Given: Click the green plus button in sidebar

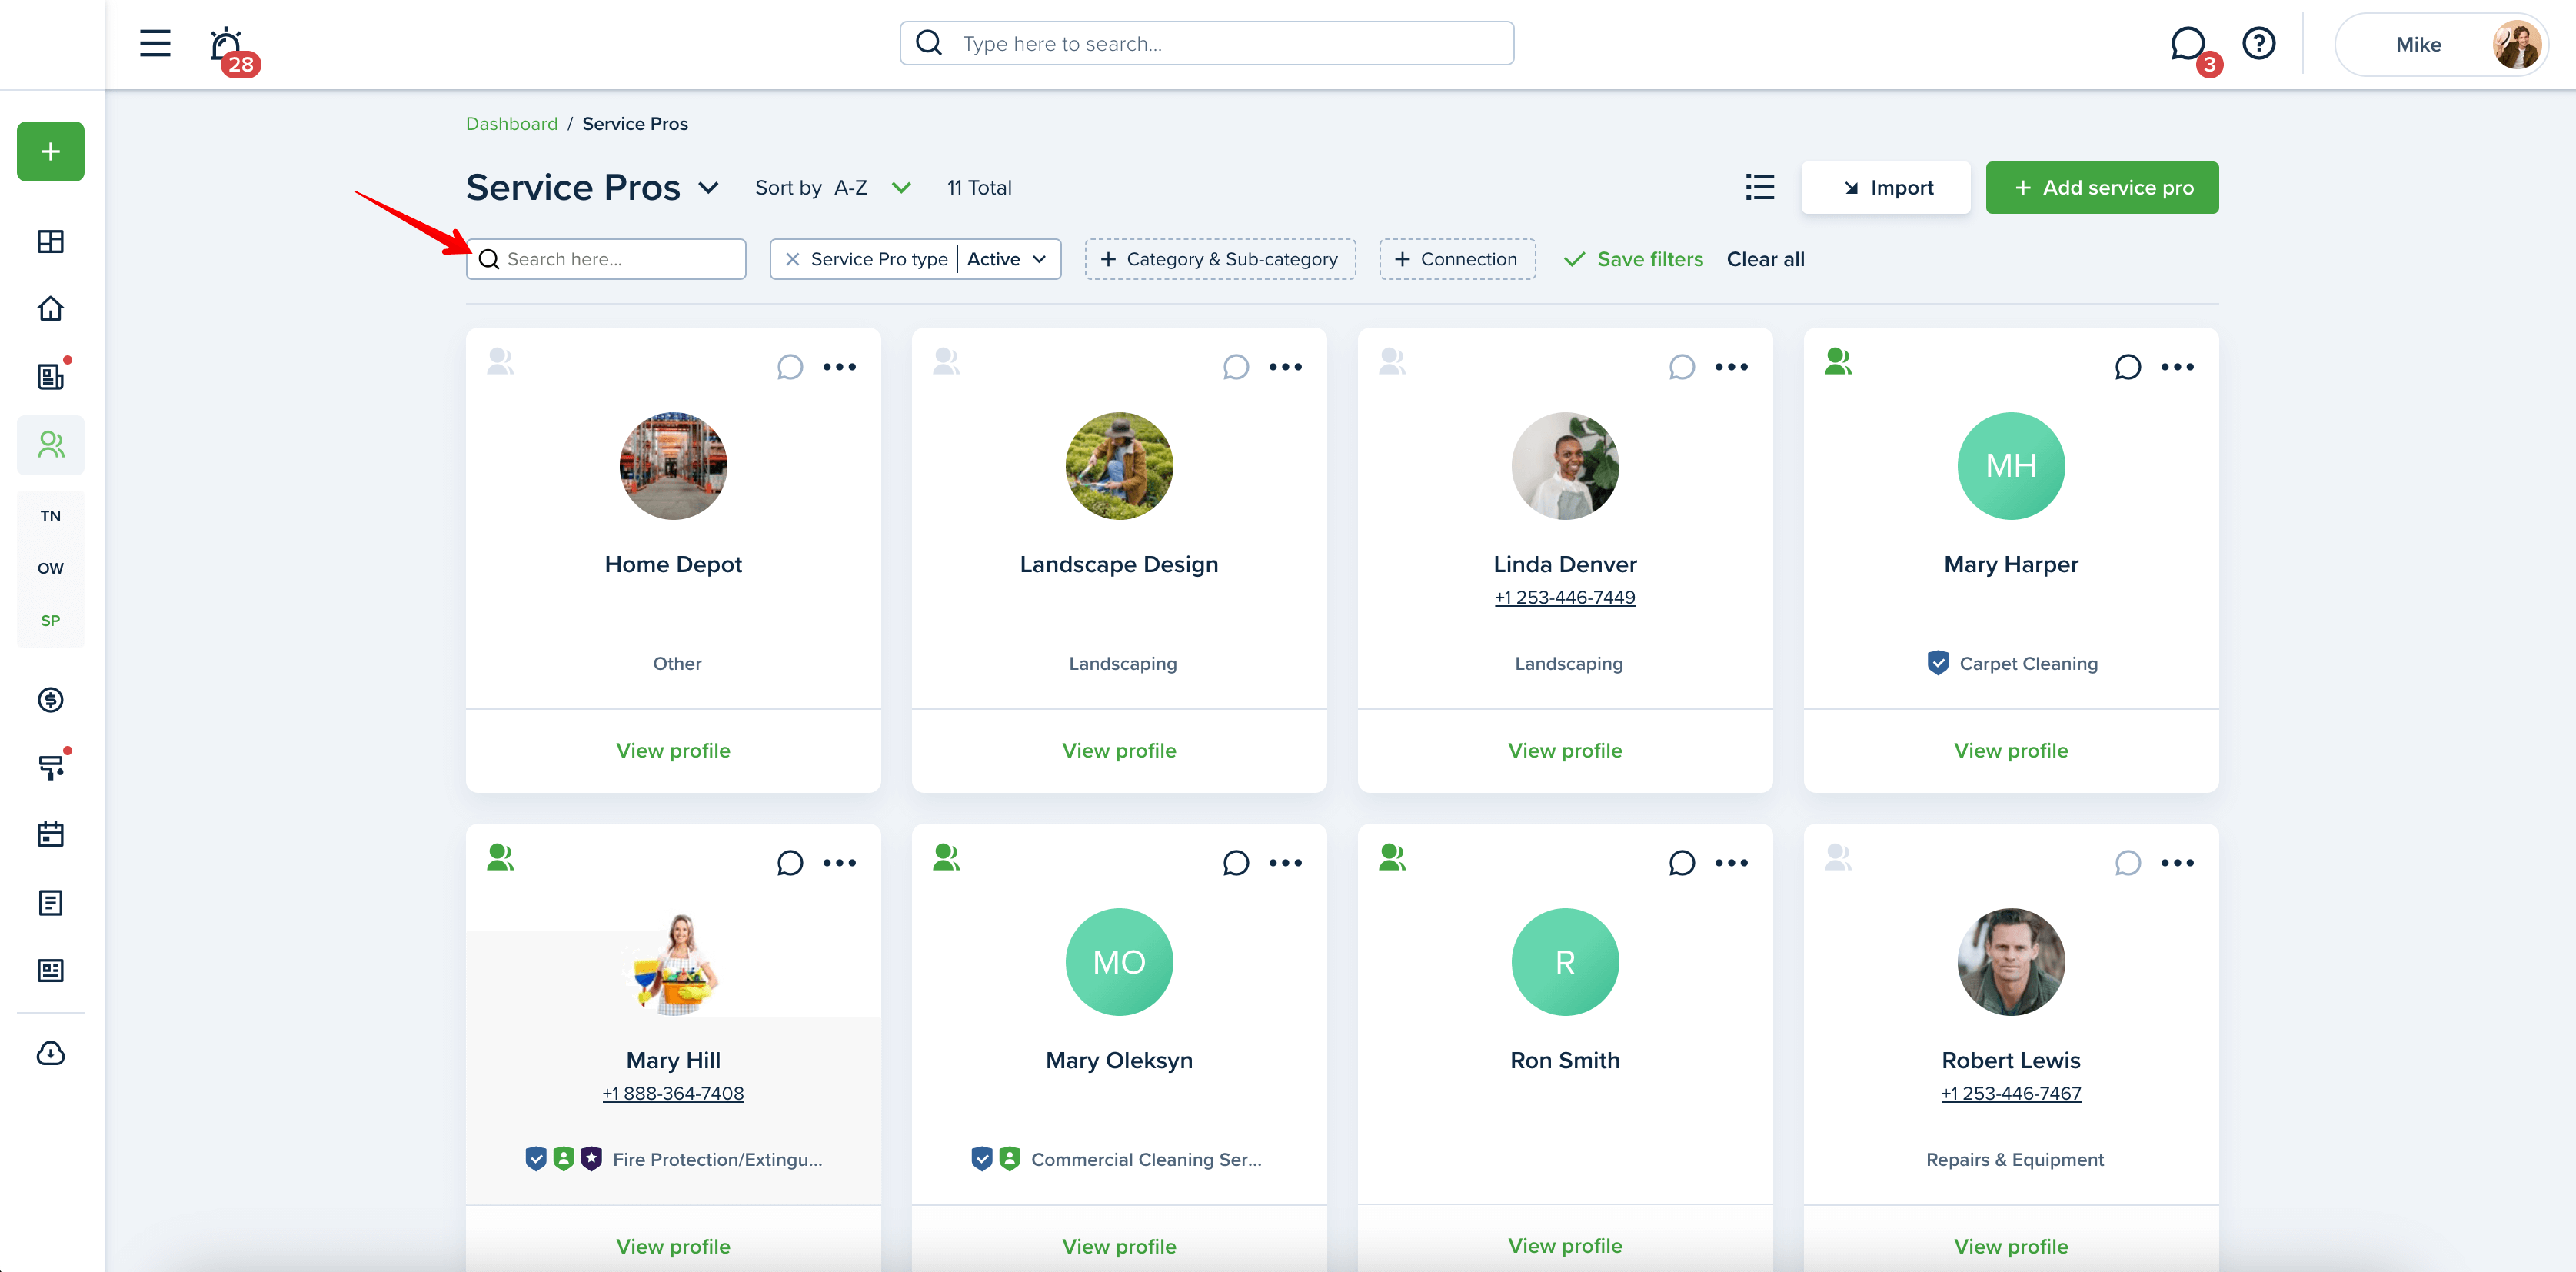Looking at the screenshot, I should pos(51,151).
